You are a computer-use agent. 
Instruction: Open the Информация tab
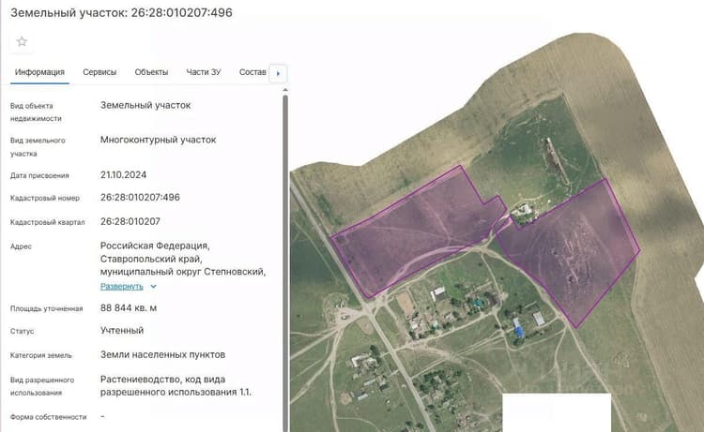39,72
